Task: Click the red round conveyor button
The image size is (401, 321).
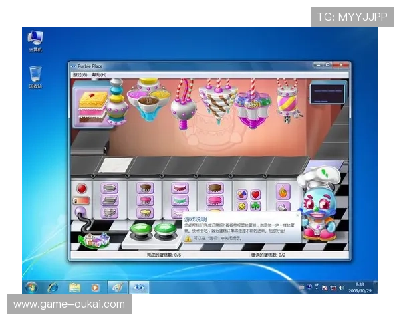Action: 82,189
